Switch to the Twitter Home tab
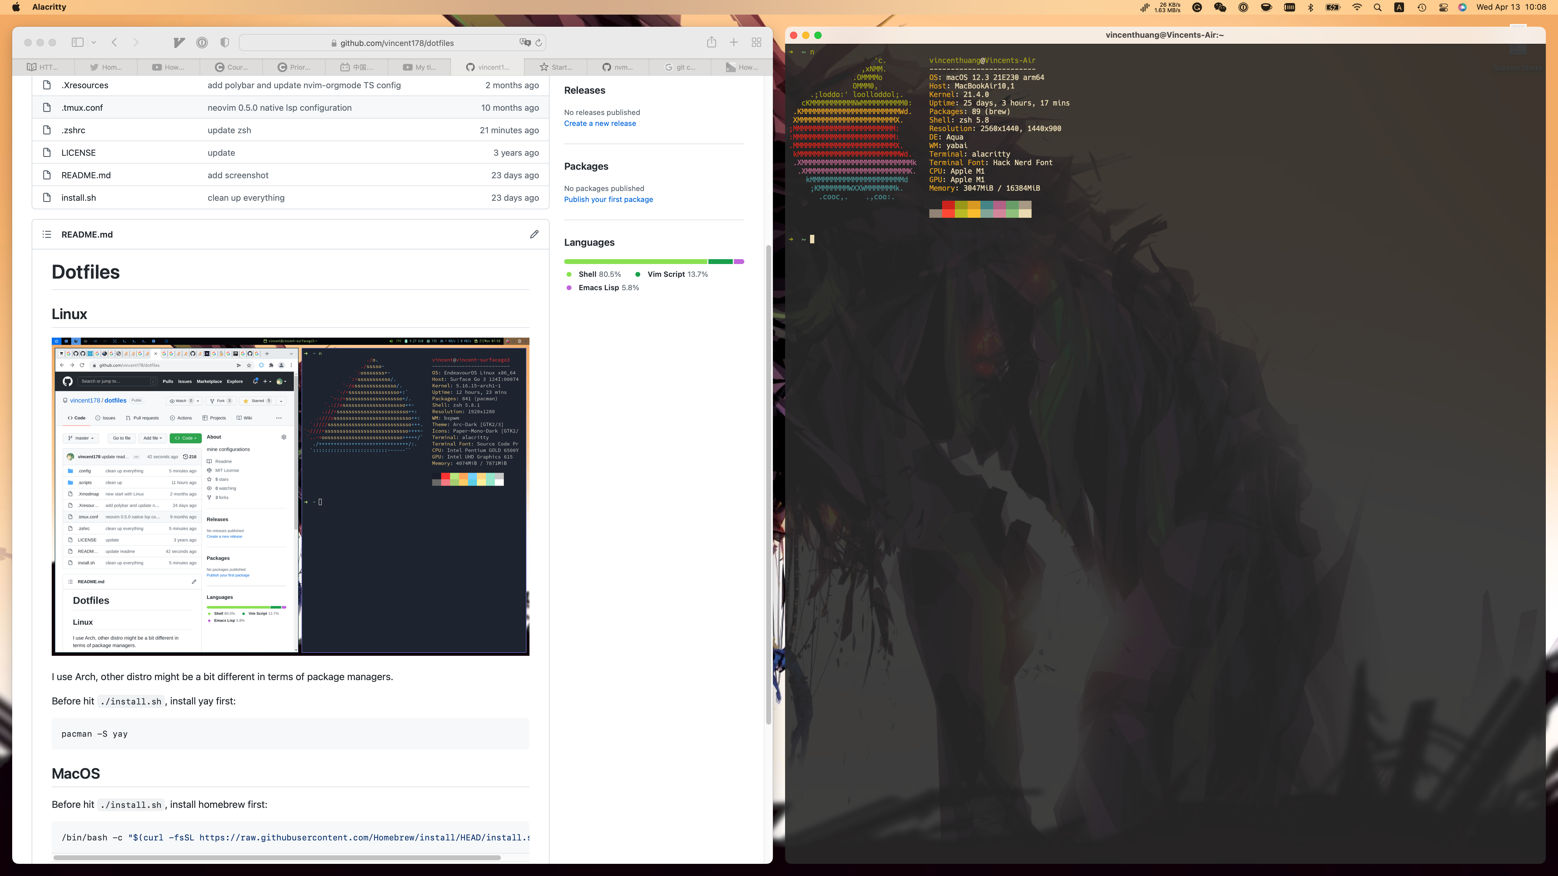Viewport: 1558px width, 876px height. point(106,67)
